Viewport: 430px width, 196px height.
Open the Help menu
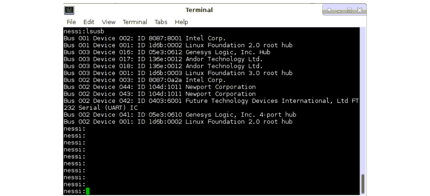[181, 22]
